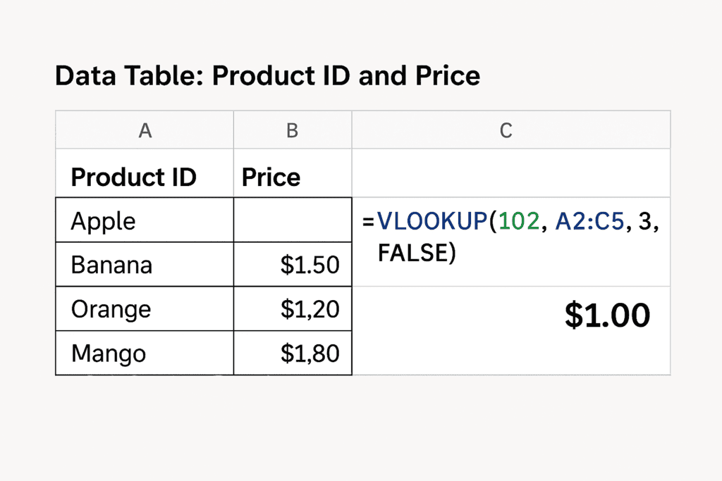Select the Mango cell

[x=145, y=353]
